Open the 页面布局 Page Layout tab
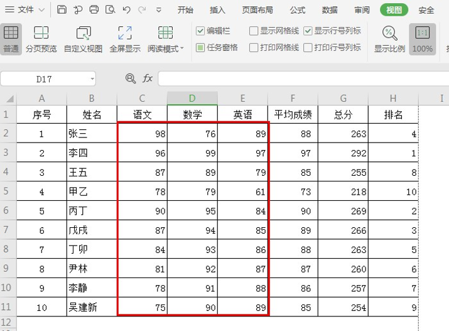This screenshot has height=334, width=449. point(257,10)
